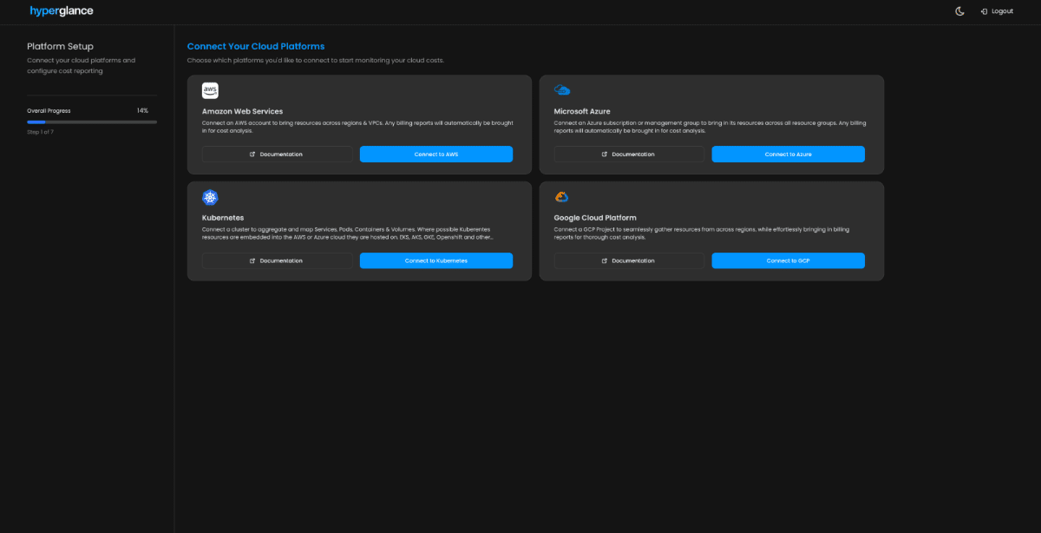This screenshot has width=1041, height=533.
Task: Click the Google Cloud Platform title
Action: [595, 218]
